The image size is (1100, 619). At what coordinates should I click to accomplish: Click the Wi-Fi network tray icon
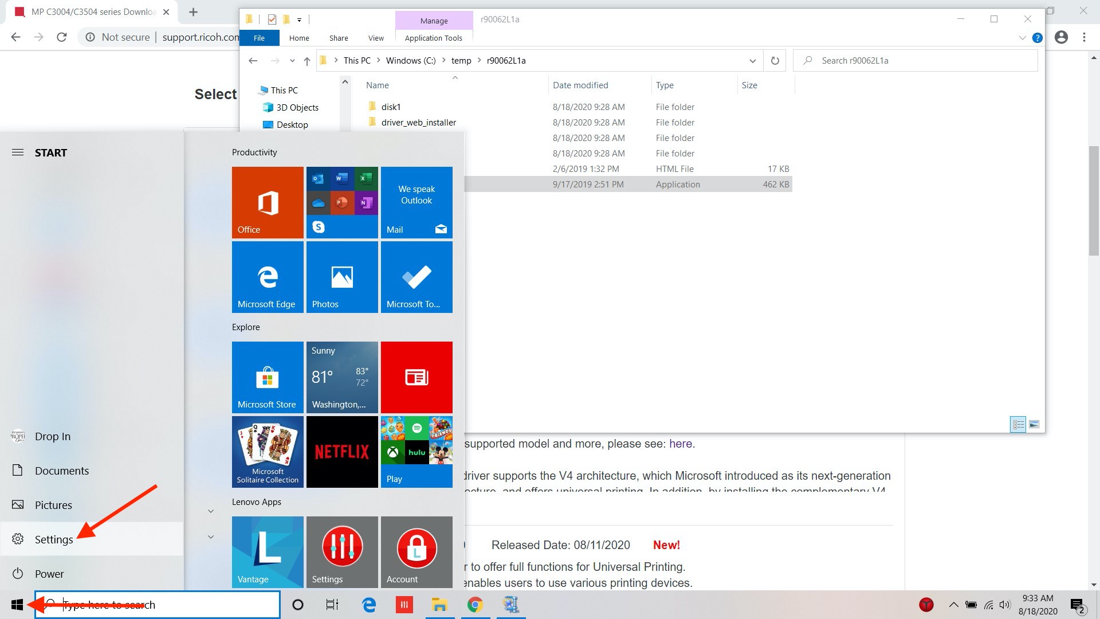click(989, 605)
